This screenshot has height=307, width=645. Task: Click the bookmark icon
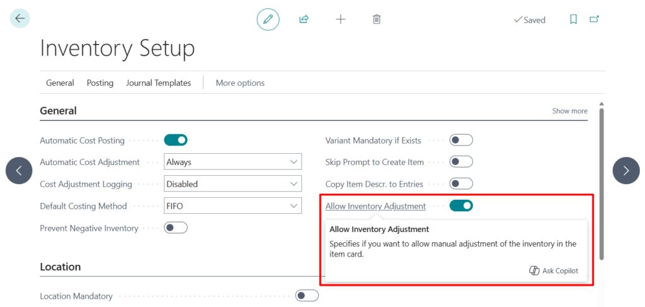pos(573,20)
